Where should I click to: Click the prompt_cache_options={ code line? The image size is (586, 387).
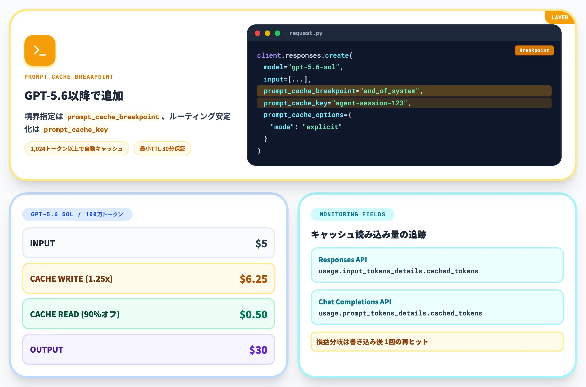[x=307, y=115]
